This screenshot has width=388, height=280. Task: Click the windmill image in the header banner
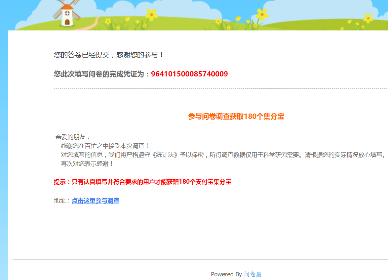click(66, 13)
